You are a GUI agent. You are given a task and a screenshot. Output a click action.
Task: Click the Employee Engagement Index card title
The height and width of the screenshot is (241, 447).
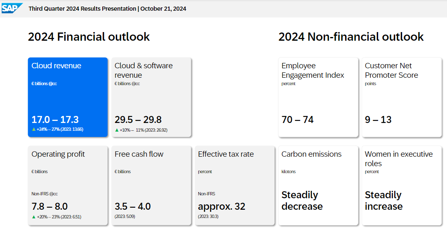pyautogui.click(x=313, y=70)
